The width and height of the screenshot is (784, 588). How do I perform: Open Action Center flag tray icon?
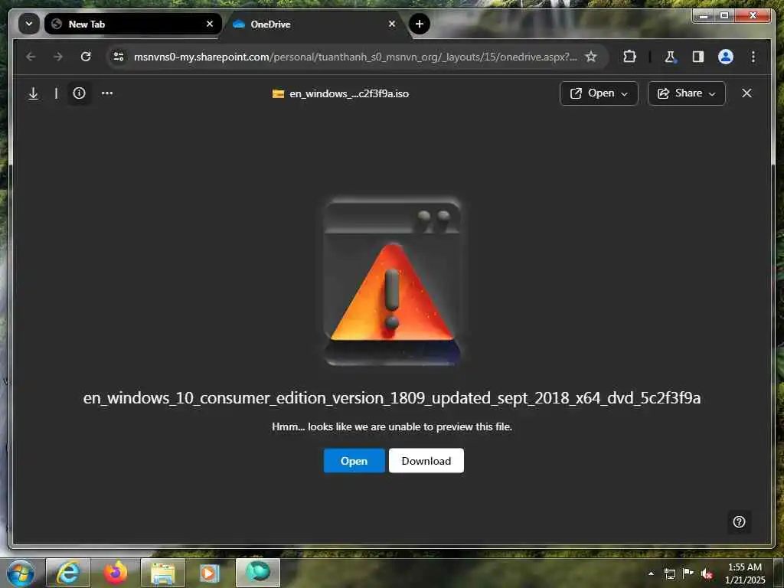pyautogui.click(x=688, y=573)
